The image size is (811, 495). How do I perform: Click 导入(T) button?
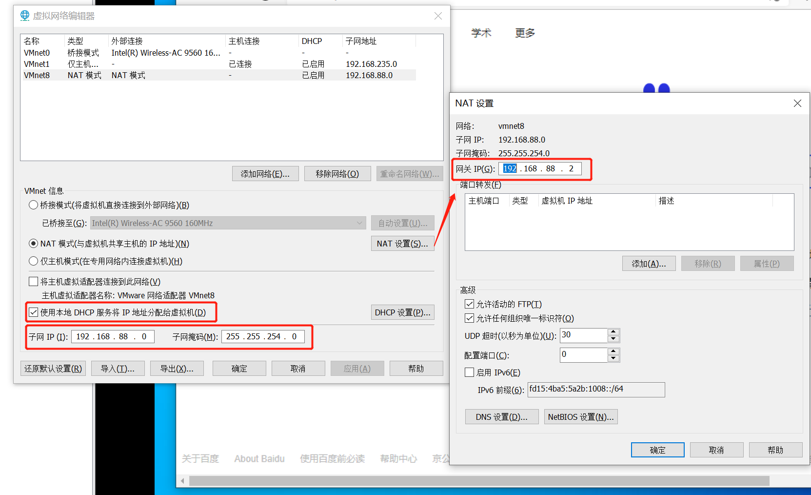[x=118, y=369]
